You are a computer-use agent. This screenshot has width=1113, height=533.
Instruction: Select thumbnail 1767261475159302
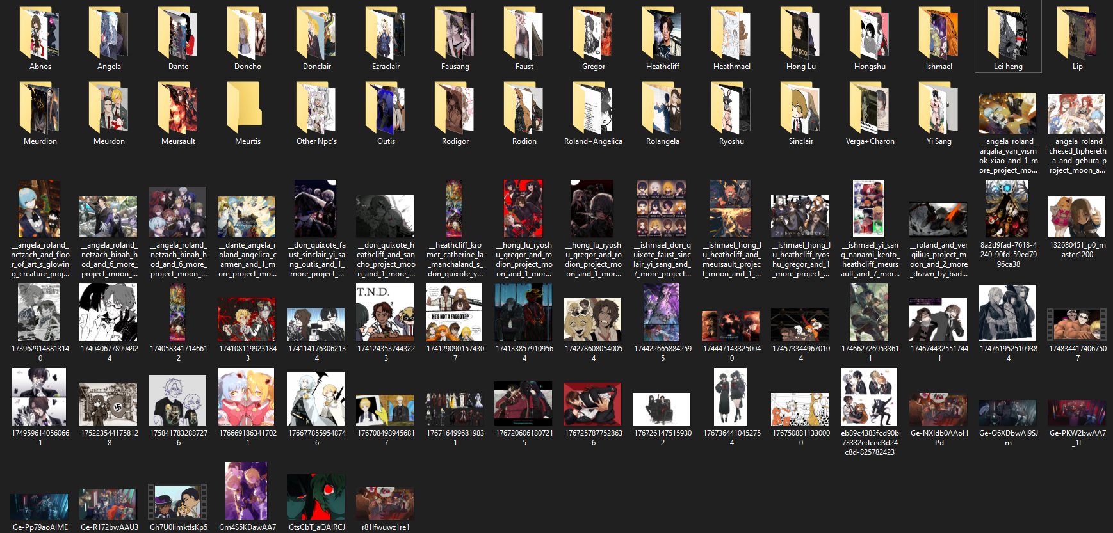tap(662, 410)
